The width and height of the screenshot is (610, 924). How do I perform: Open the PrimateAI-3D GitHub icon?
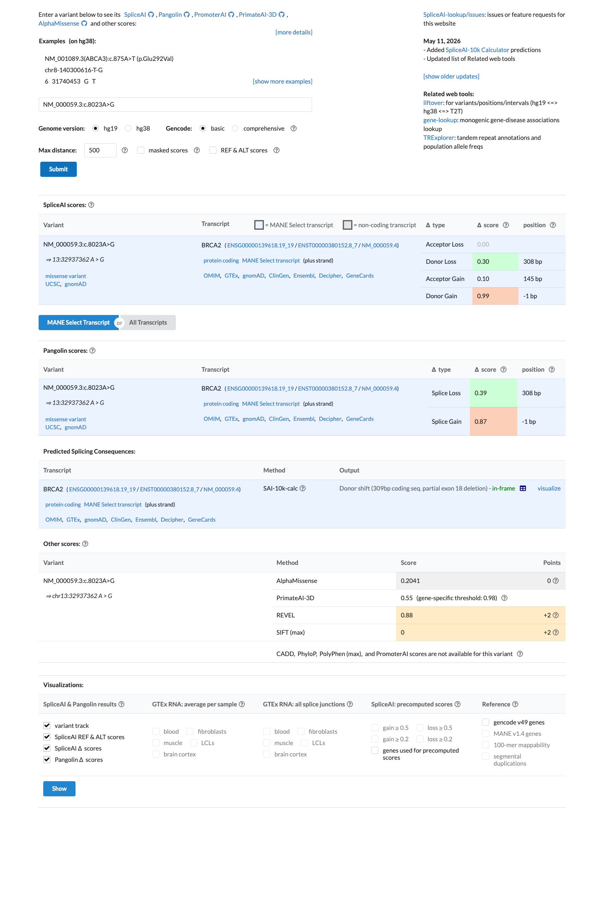282,15
